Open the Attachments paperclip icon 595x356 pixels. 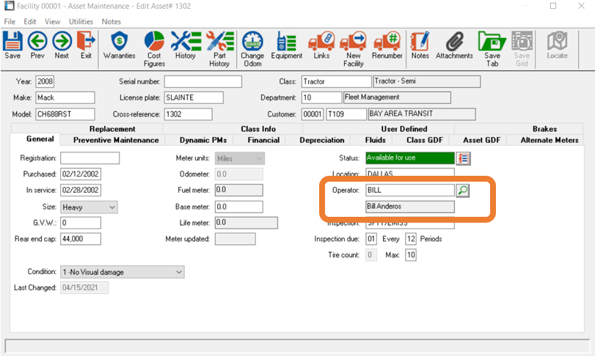point(454,44)
